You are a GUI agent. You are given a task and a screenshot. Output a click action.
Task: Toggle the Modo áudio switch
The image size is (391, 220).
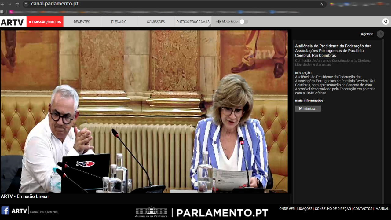tap(244, 22)
